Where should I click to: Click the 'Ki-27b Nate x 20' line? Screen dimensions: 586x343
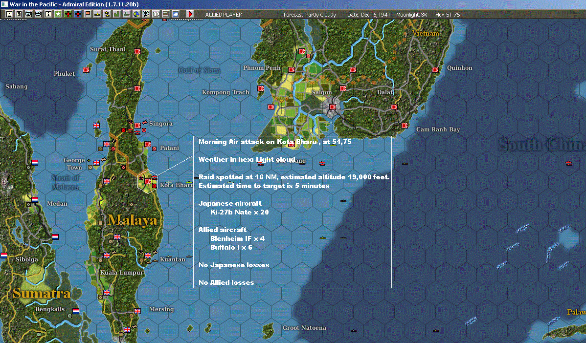(x=240, y=212)
